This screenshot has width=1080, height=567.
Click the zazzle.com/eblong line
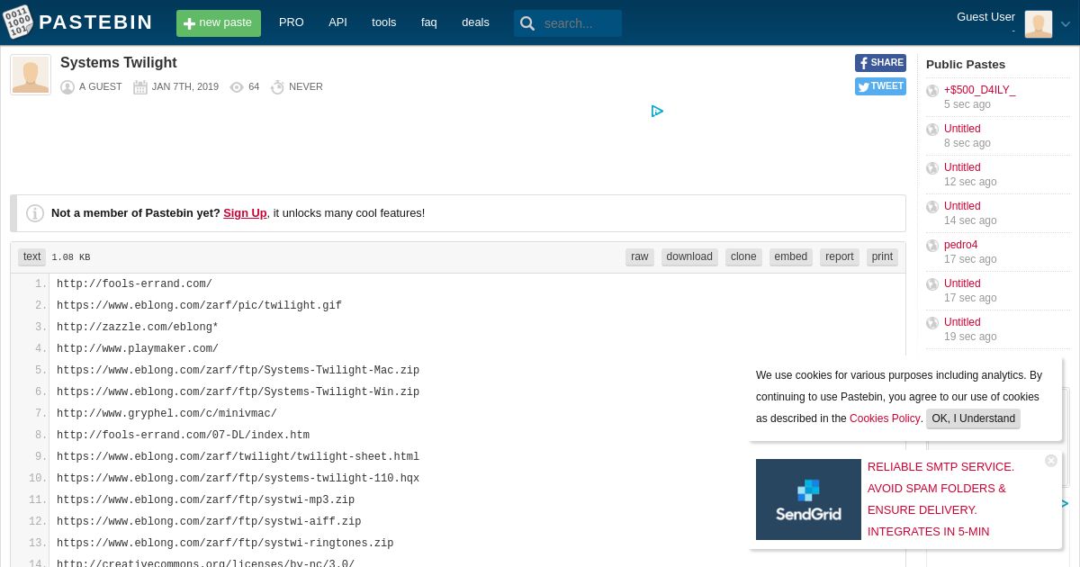click(138, 328)
